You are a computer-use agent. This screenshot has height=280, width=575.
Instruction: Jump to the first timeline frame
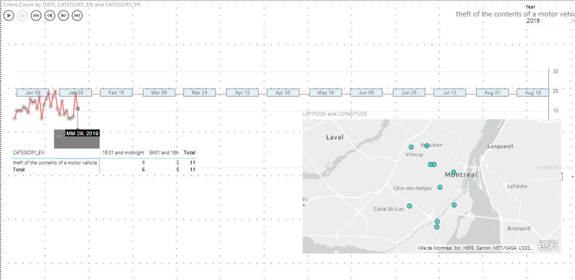coord(36,15)
